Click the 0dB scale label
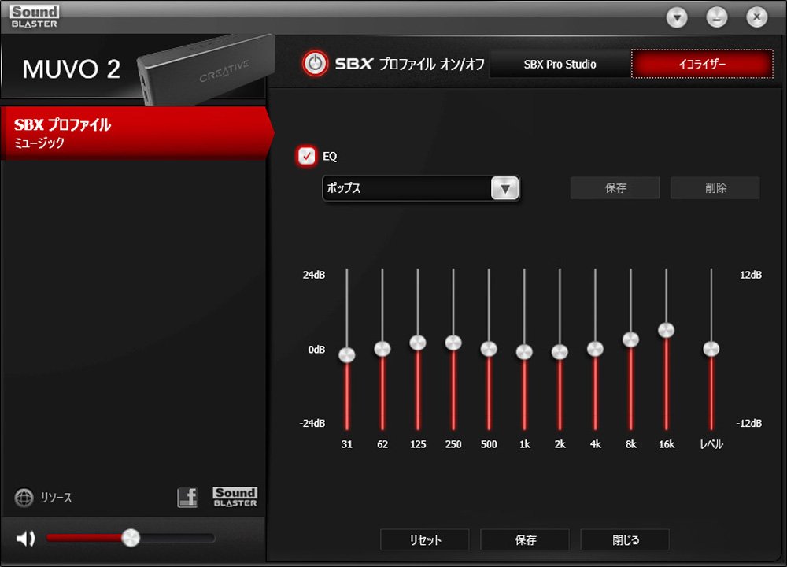 (316, 350)
